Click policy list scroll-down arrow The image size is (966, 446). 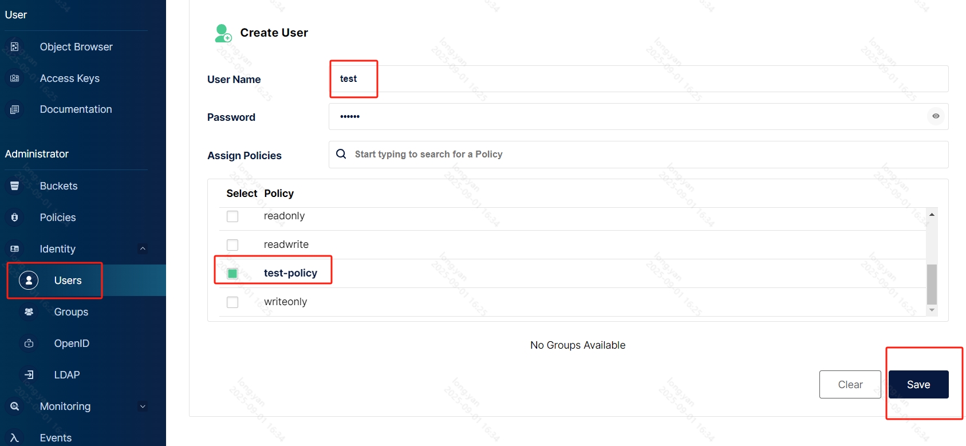pyautogui.click(x=932, y=310)
